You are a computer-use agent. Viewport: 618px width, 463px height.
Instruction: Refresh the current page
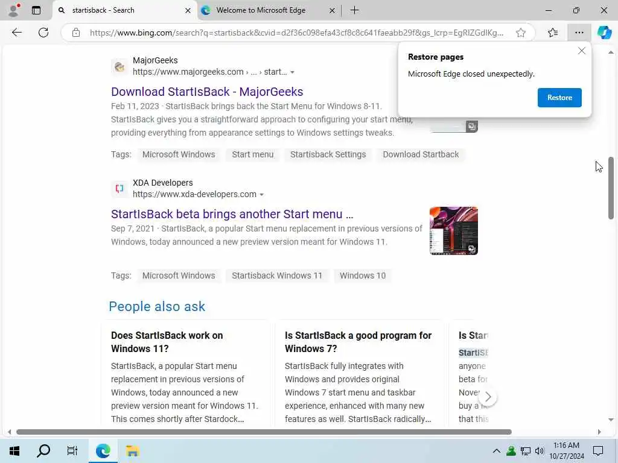pyautogui.click(x=43, y=33)
